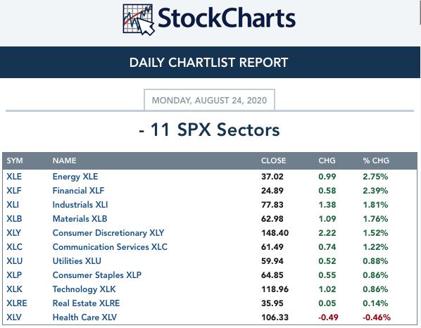
Task: Select Consumer Discretionary XLY link
Action: [108, 233]
